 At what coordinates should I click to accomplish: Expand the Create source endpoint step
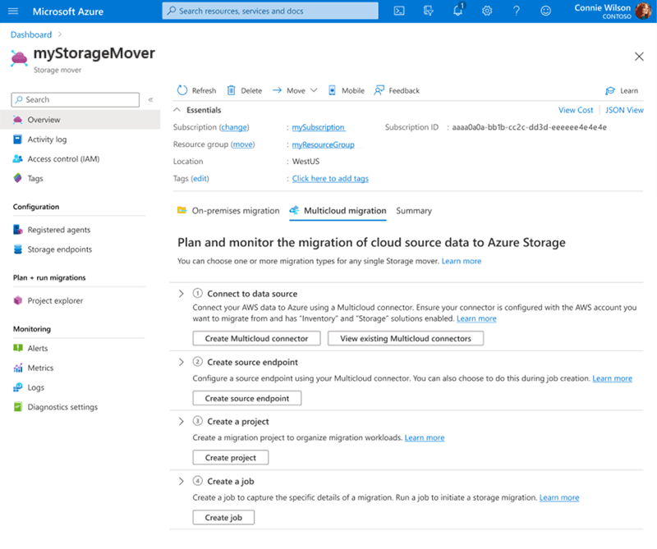point(181,362)
